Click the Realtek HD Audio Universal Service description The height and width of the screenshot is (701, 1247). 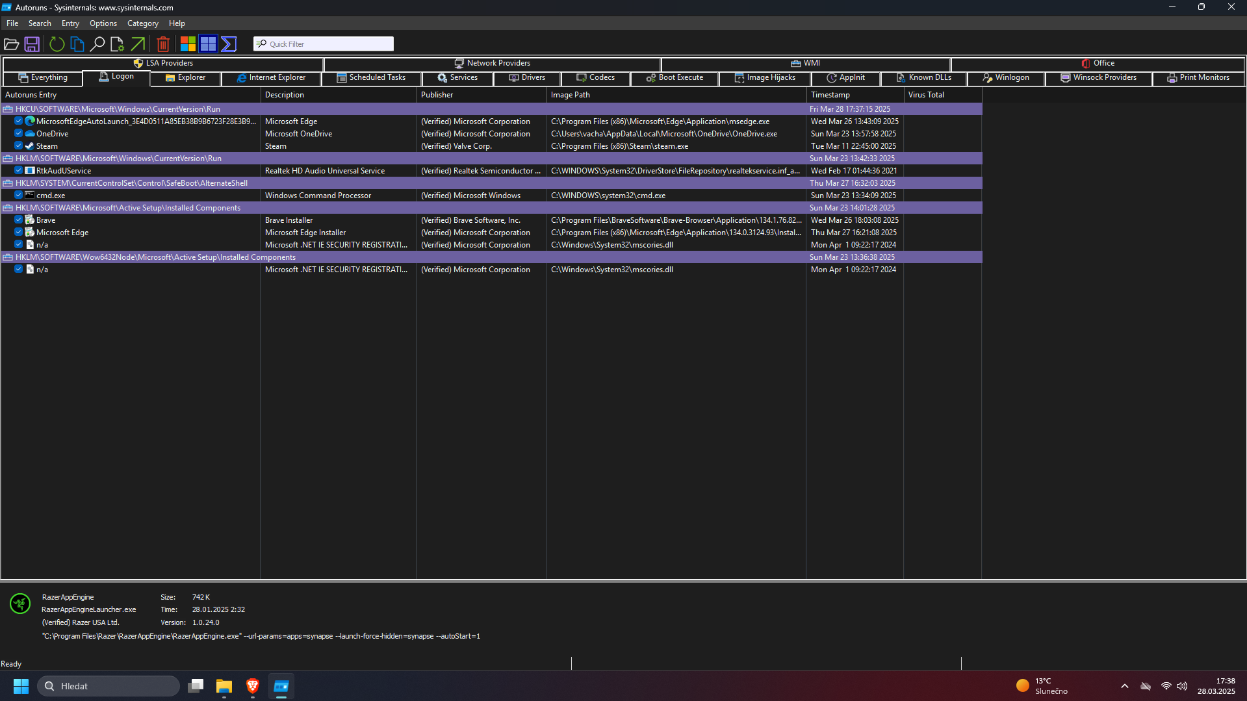point(325,171)
